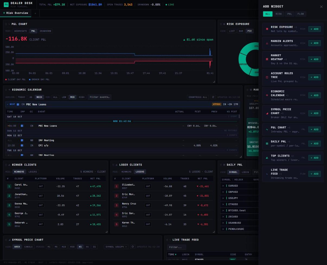Add the Risk Exposure widget
Viewport: 327px width, 265px height.
315,29
